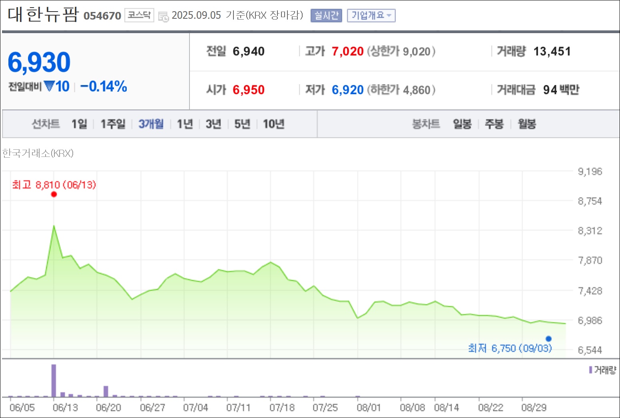Click the 시가 value 6,950
The image size is (620, 418).
tap(249, 90)
